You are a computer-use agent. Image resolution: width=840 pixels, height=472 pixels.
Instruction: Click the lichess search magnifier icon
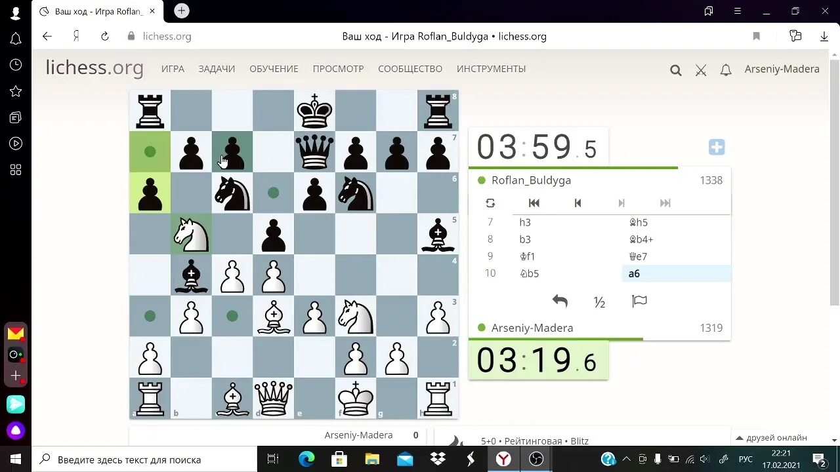675,70
